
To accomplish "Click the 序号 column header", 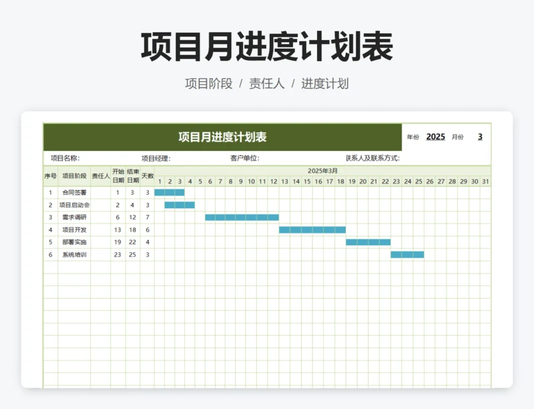I will coord(51,175).
